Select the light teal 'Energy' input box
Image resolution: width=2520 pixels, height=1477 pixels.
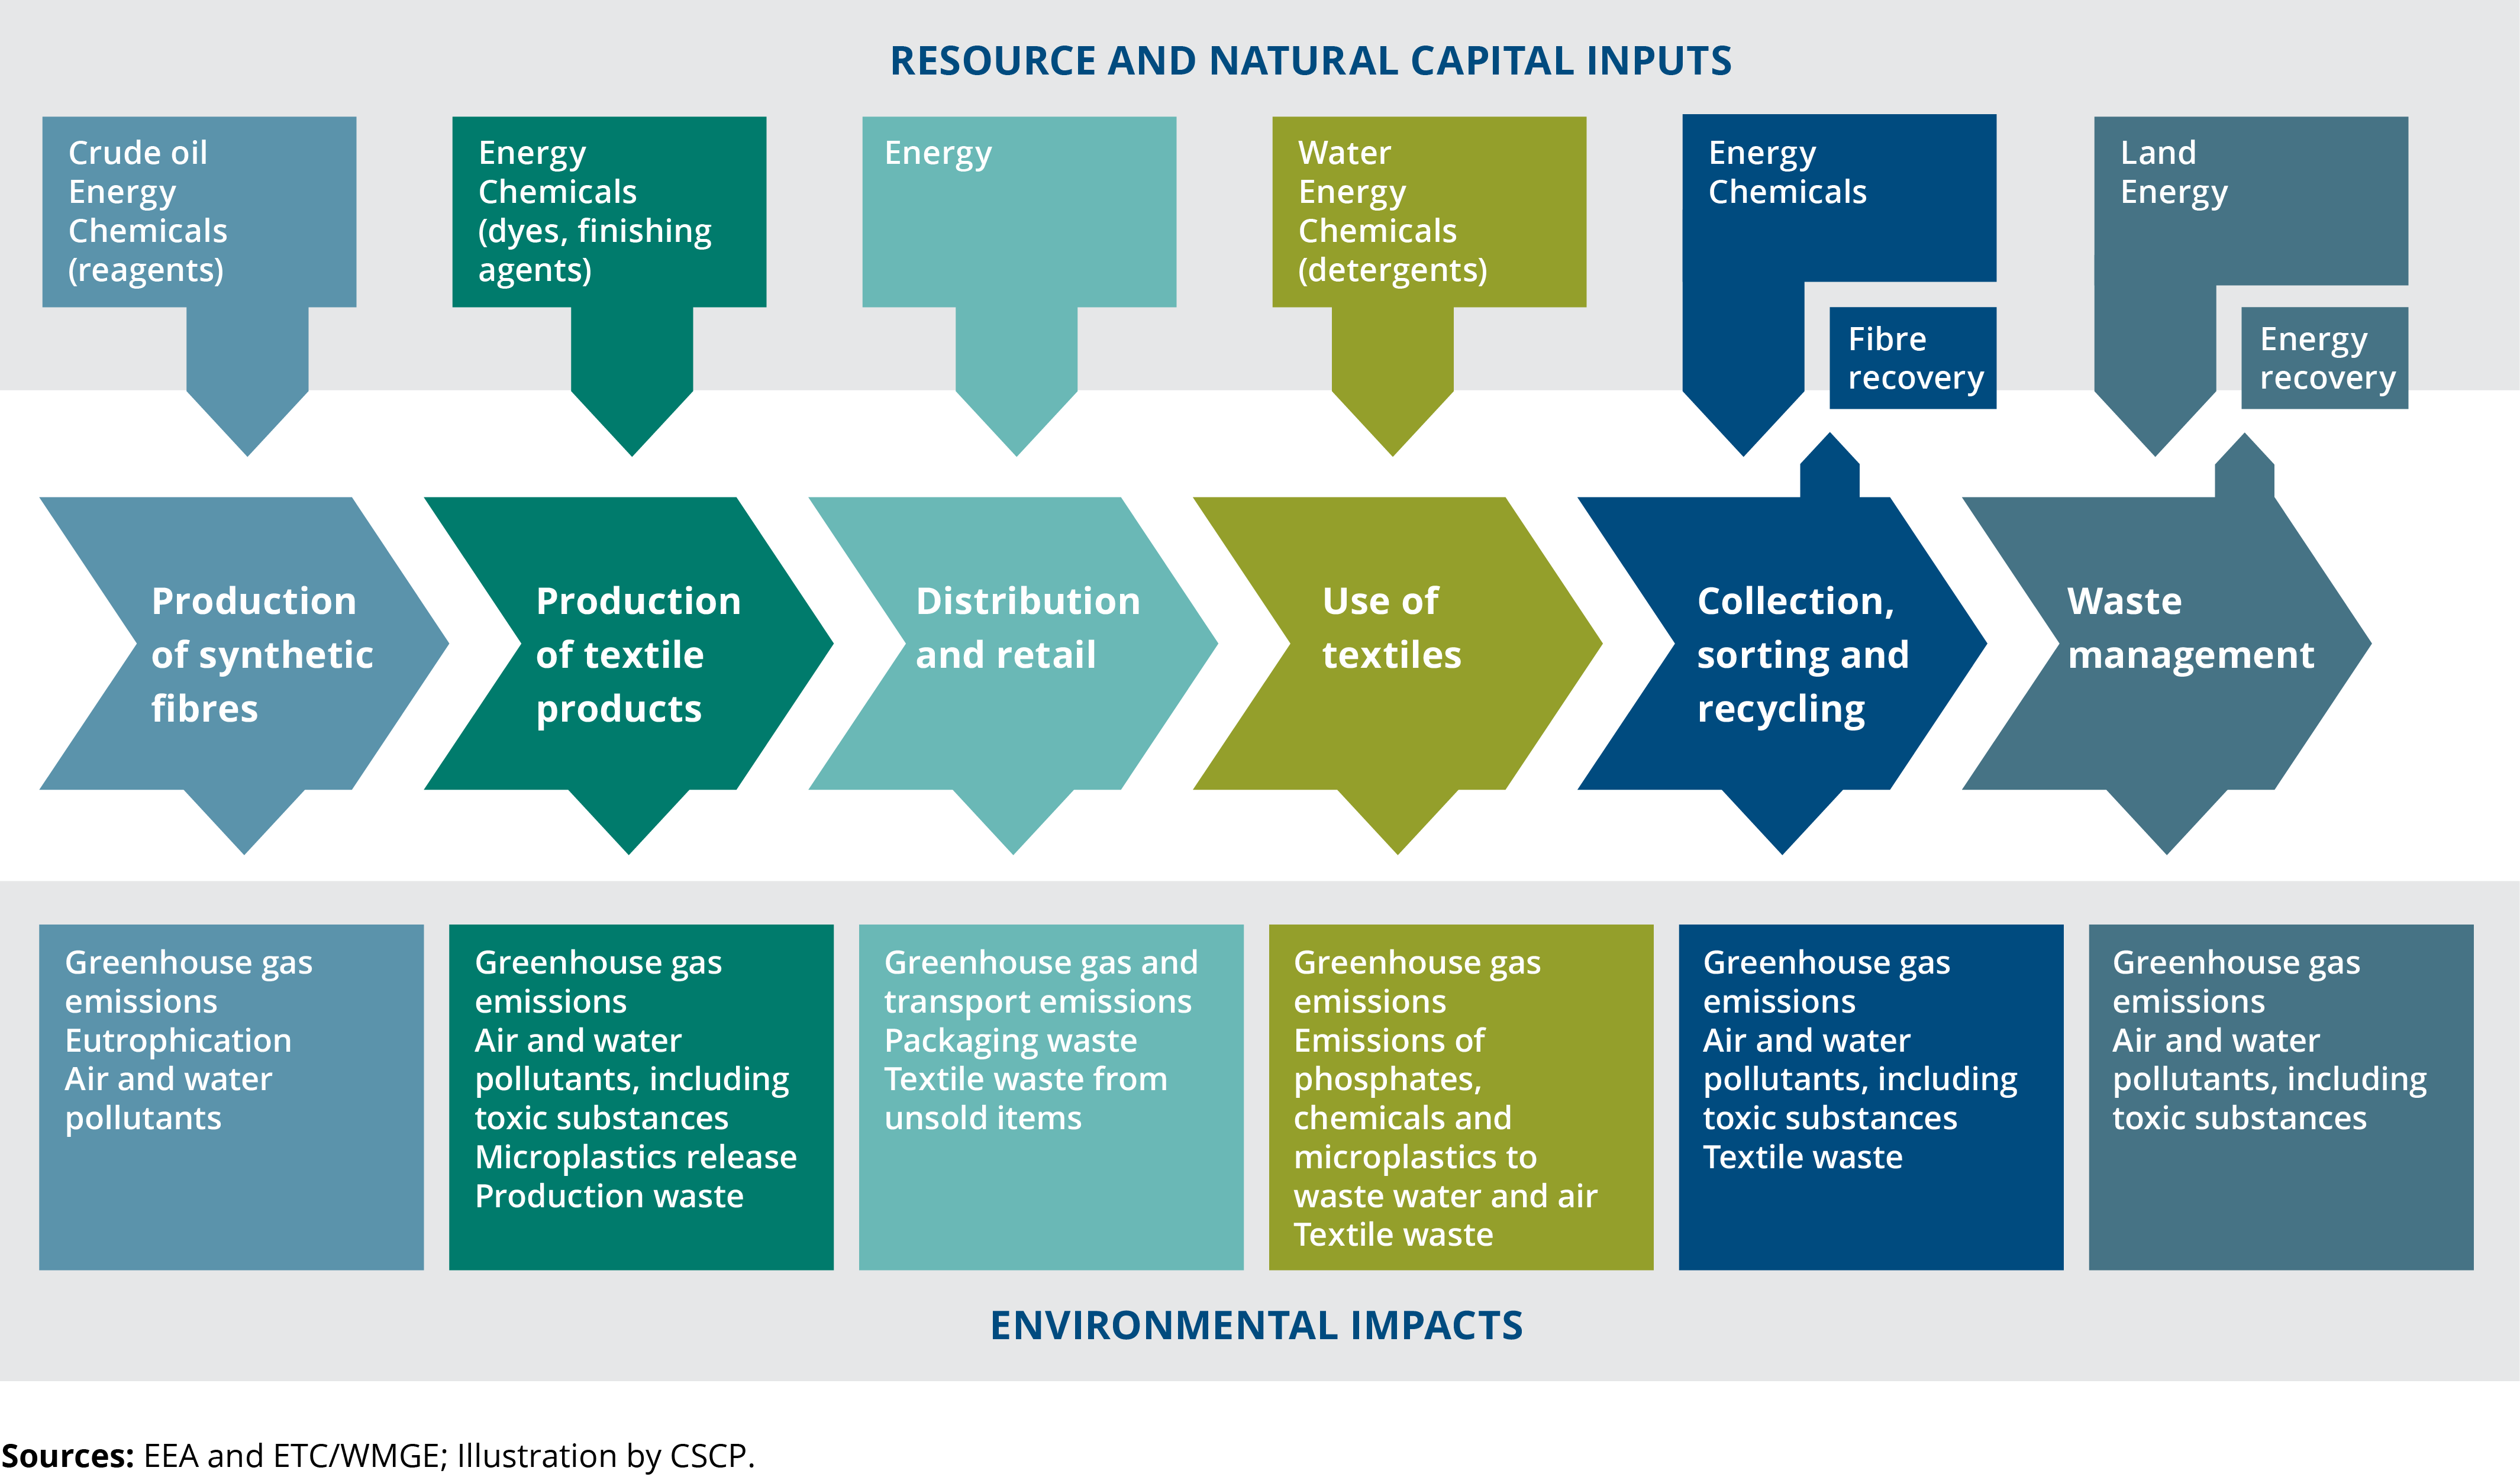coord(1019,212)
